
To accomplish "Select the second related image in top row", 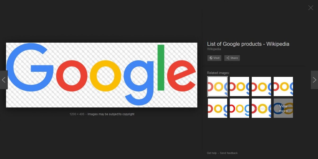I will pos(240,87).
